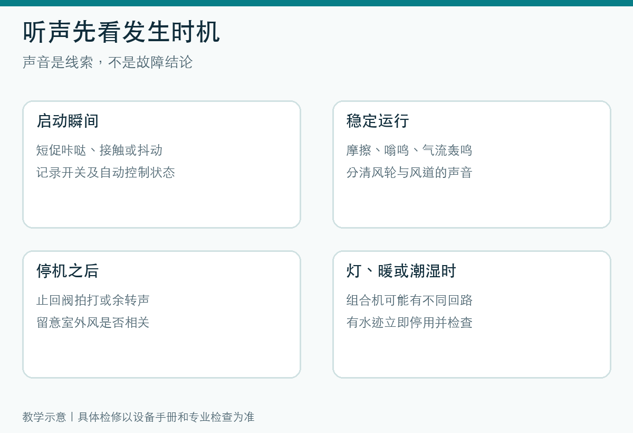
Task: Select the 启动瞬间 card heading
Action: click(68, 121)
